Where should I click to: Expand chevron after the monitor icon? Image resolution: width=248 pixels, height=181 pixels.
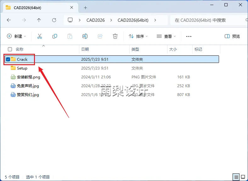point(80,20)
